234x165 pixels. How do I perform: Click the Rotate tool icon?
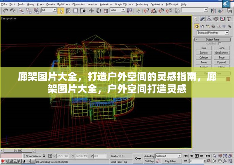coord(99,11)
